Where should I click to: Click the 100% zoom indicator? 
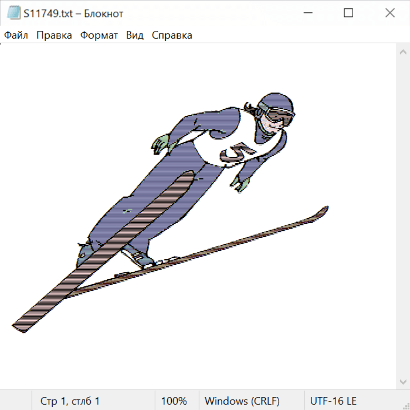click(x=174, y=401)
